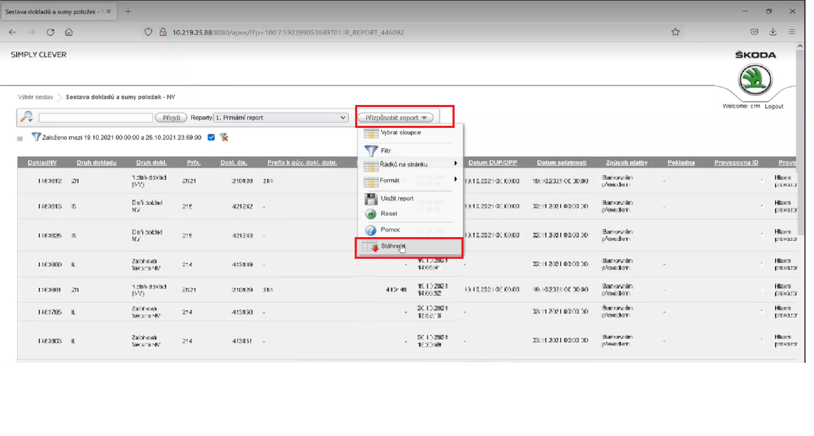Sort by DokladNV column header
814x436 pixels.
(42, 163)
